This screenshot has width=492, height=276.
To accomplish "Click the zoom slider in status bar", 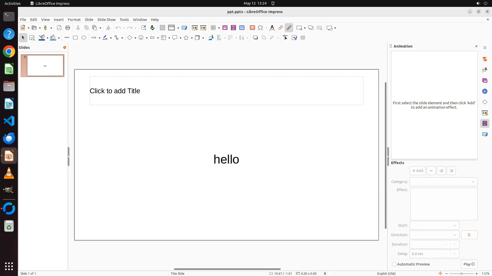I will (x=461, y=273).
